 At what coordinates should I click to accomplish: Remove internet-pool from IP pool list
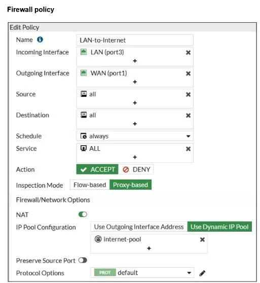coord(202,239)
